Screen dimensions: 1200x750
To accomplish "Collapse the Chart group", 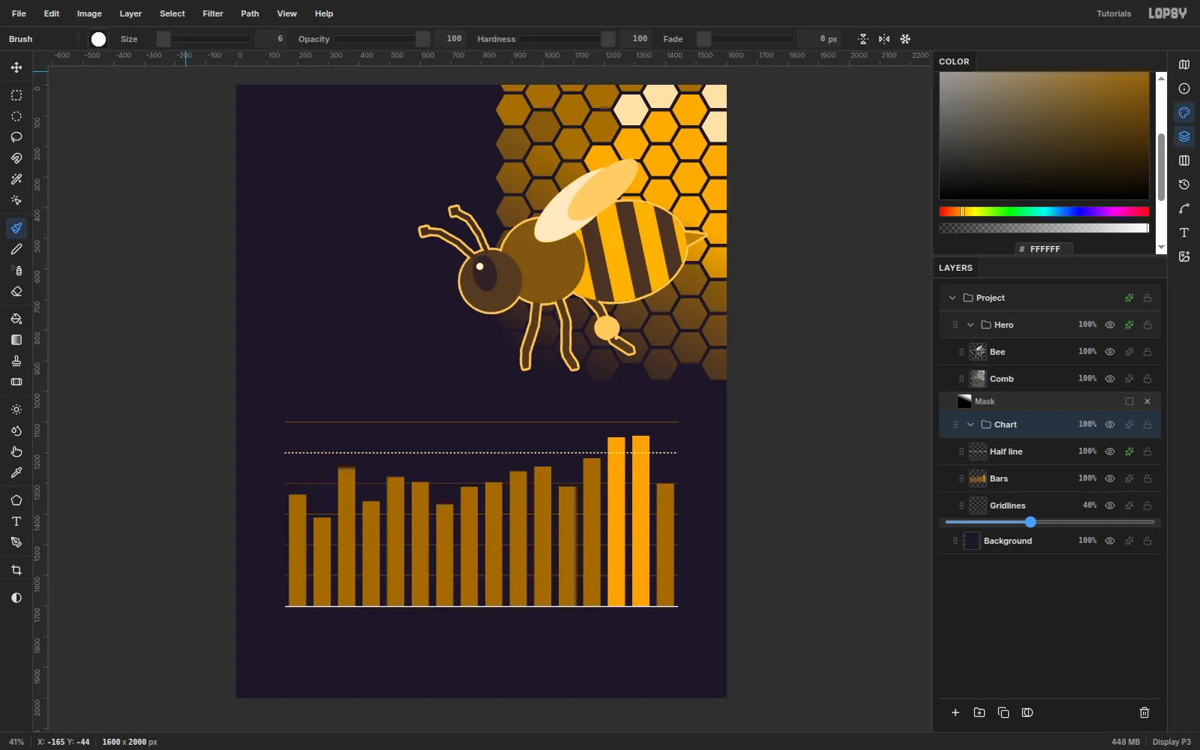I will (x=970, y=424).
